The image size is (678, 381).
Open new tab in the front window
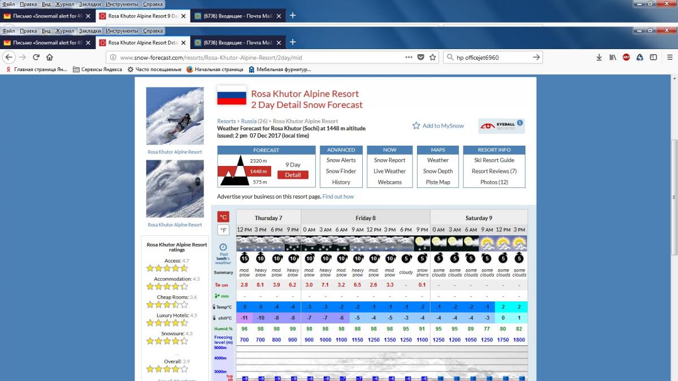pos(293,42)
